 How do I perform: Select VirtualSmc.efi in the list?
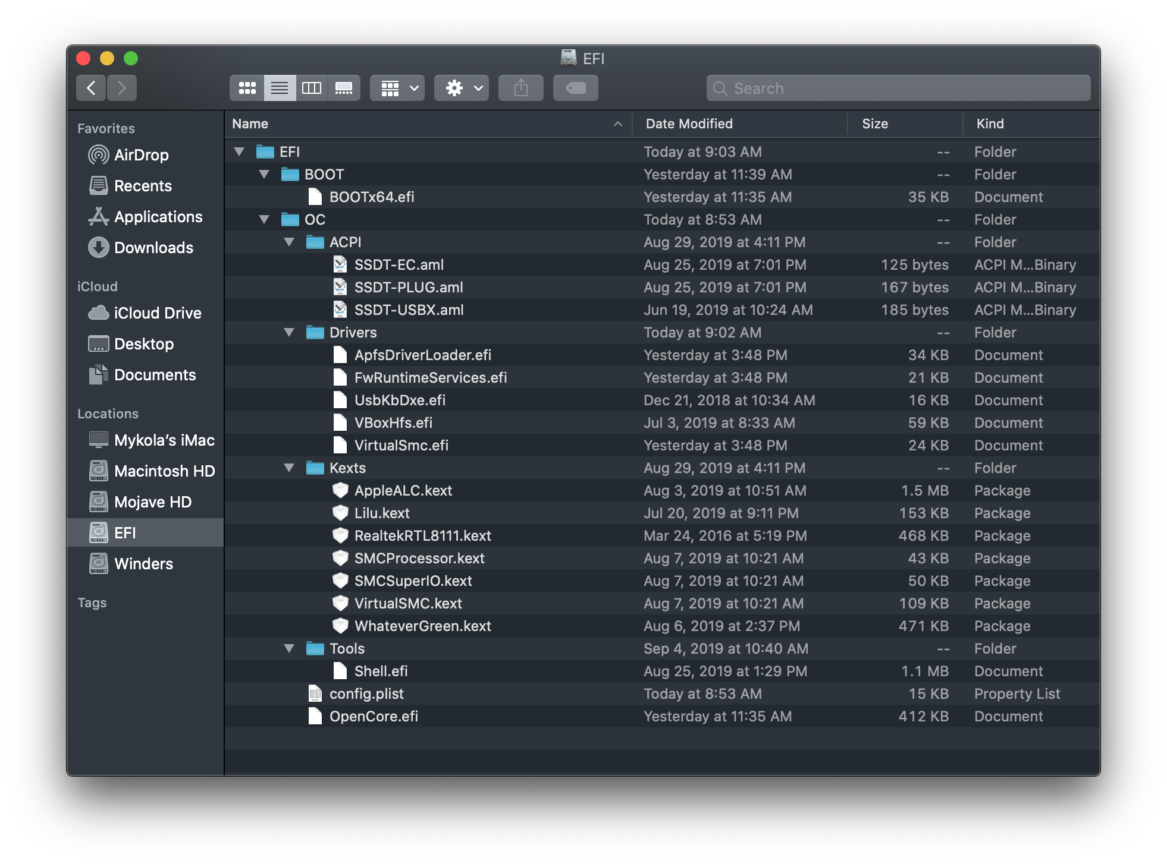[662, 445]
